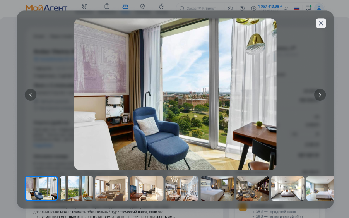
Task: Open the user profile icon
Action: [319, 8]
